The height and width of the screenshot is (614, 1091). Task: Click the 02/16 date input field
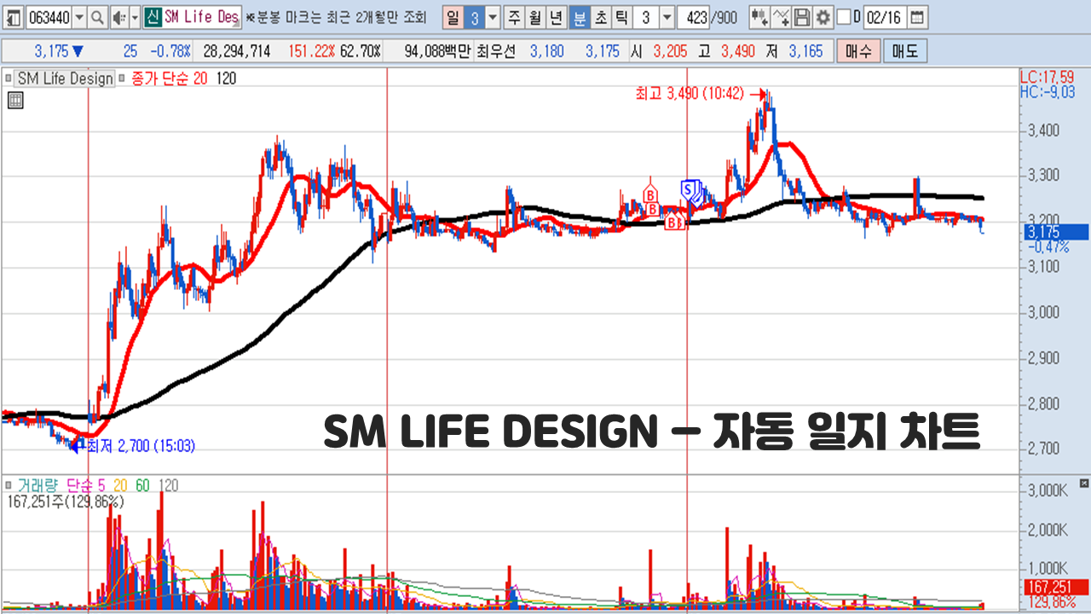885,17
